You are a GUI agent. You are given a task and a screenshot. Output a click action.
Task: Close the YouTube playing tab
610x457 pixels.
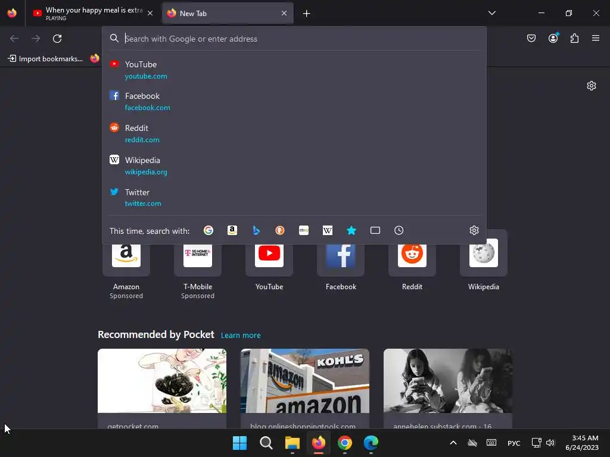click(150, 13)
